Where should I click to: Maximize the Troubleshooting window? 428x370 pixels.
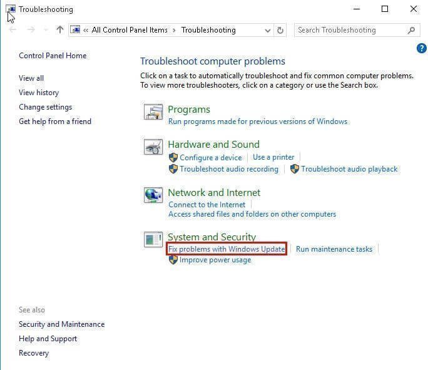tap(385, 9)
